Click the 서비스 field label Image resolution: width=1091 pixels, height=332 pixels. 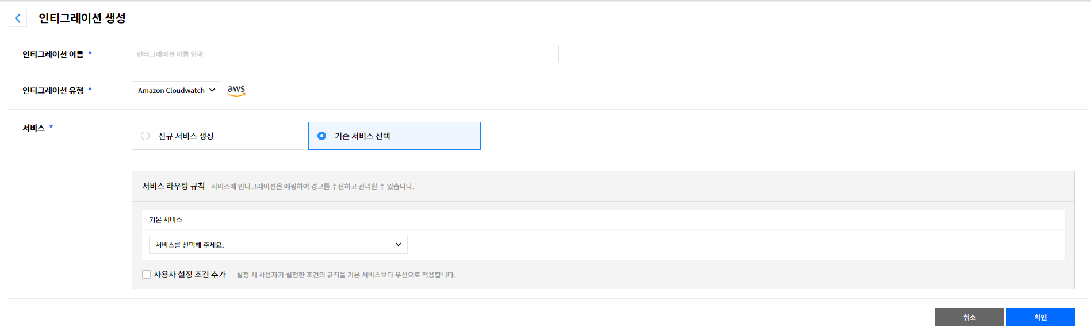point(33,128)
